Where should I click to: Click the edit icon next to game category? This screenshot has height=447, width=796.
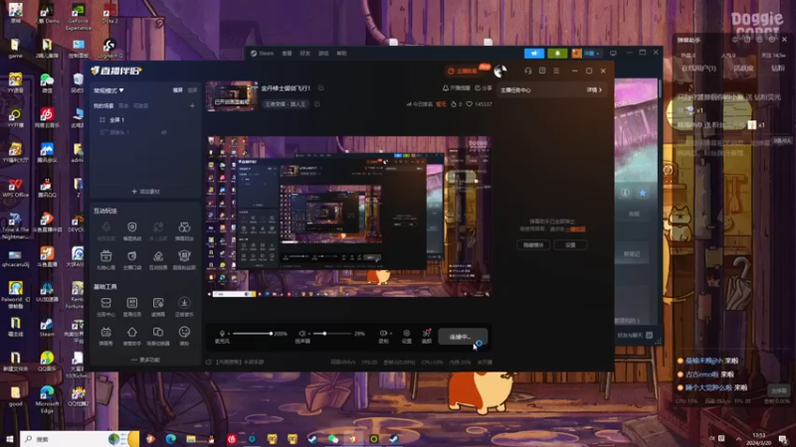[316, 104]
